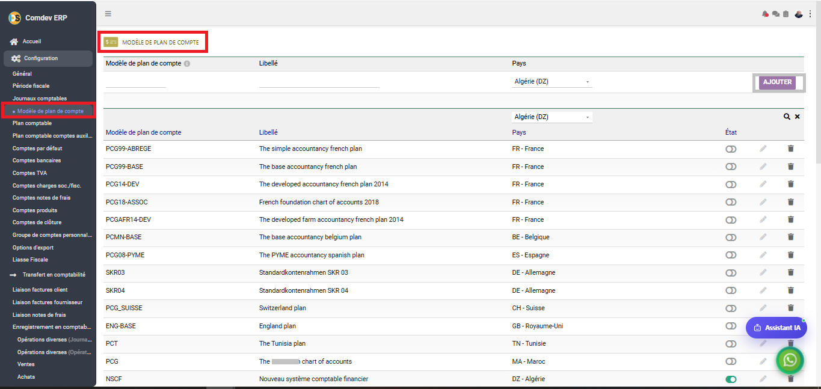Viewport: 821px width, 389px height.
Task: Delete the PCG99-ABREGE row
Action: click(x=791, y=149)
